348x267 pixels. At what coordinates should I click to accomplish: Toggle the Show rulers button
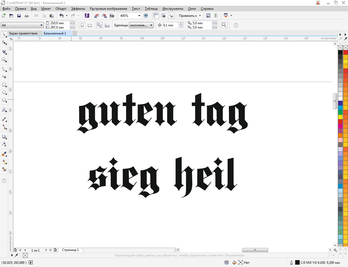click(156, 16)
